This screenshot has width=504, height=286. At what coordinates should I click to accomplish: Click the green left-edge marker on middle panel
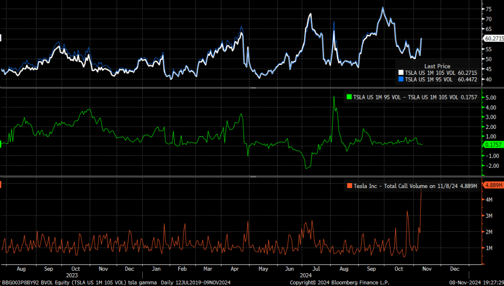pos(1,144)
